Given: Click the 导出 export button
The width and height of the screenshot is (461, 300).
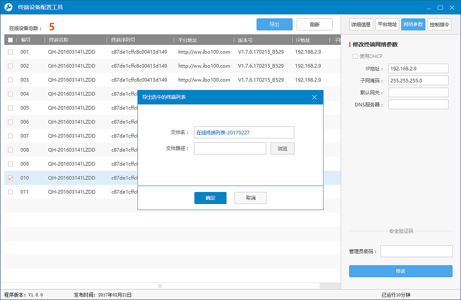Looking at the screenshot, I should click(274, 24).
